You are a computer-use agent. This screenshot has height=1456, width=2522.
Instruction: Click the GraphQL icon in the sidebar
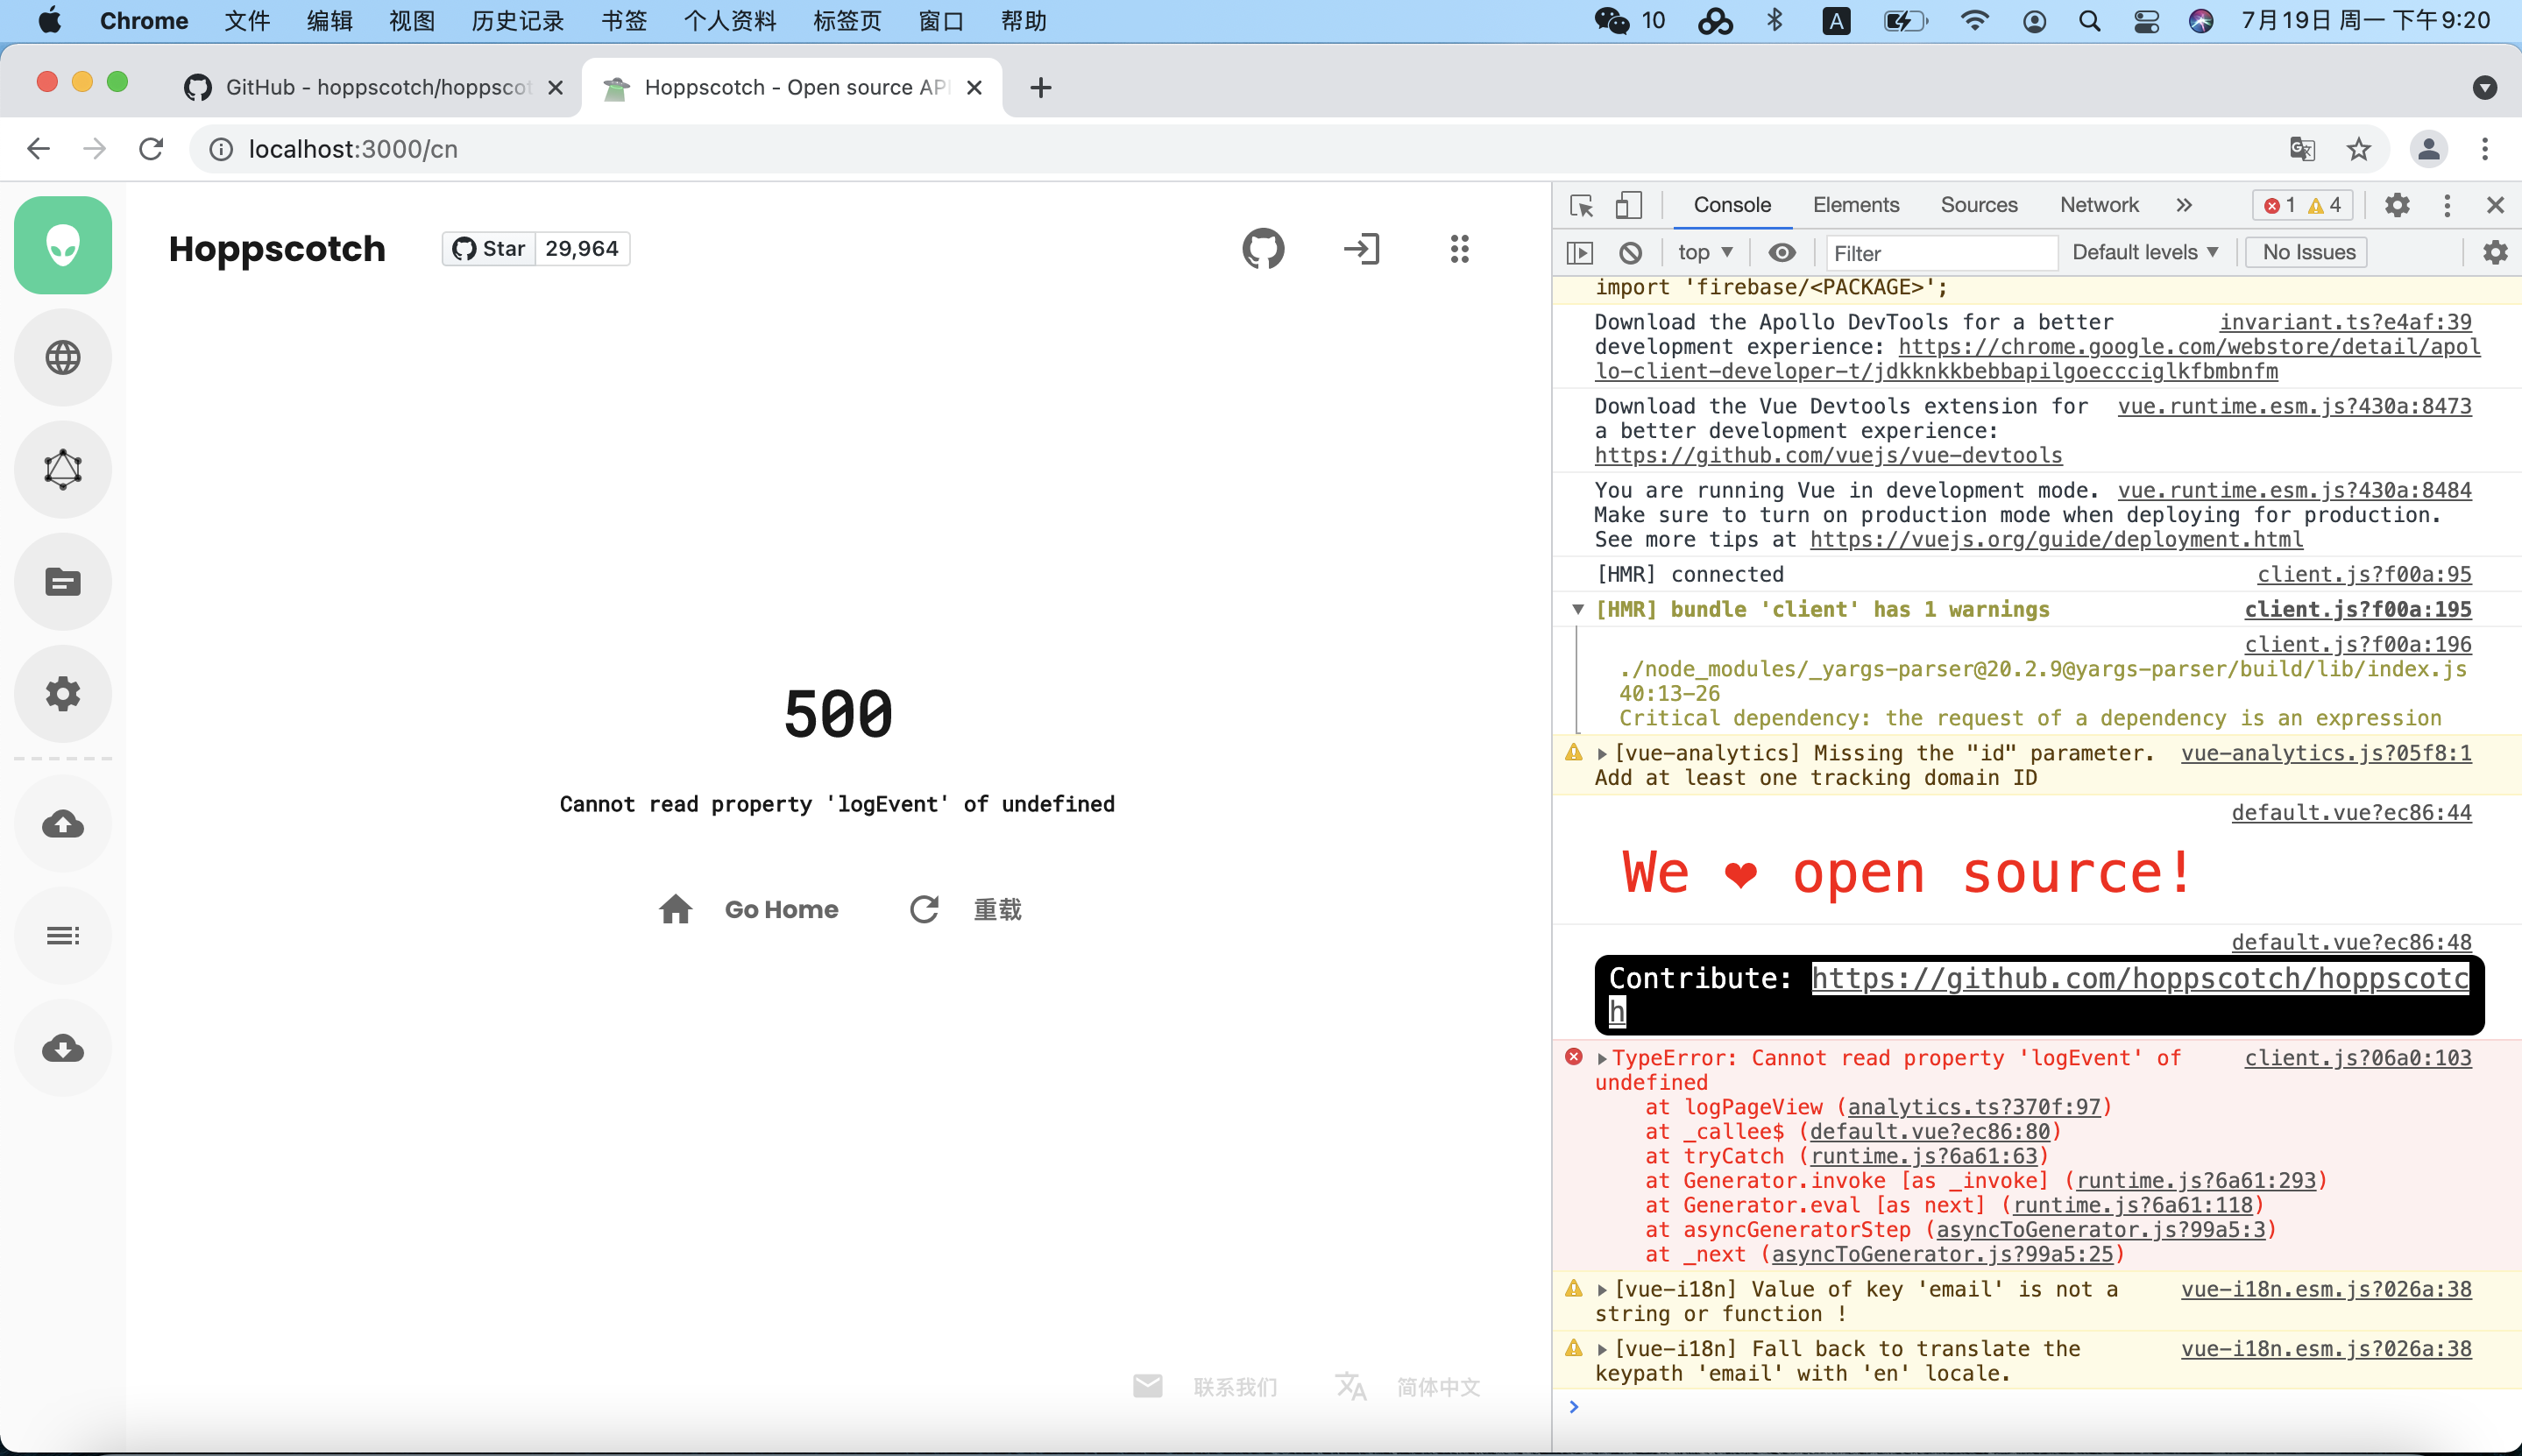(x=62, y=469)
